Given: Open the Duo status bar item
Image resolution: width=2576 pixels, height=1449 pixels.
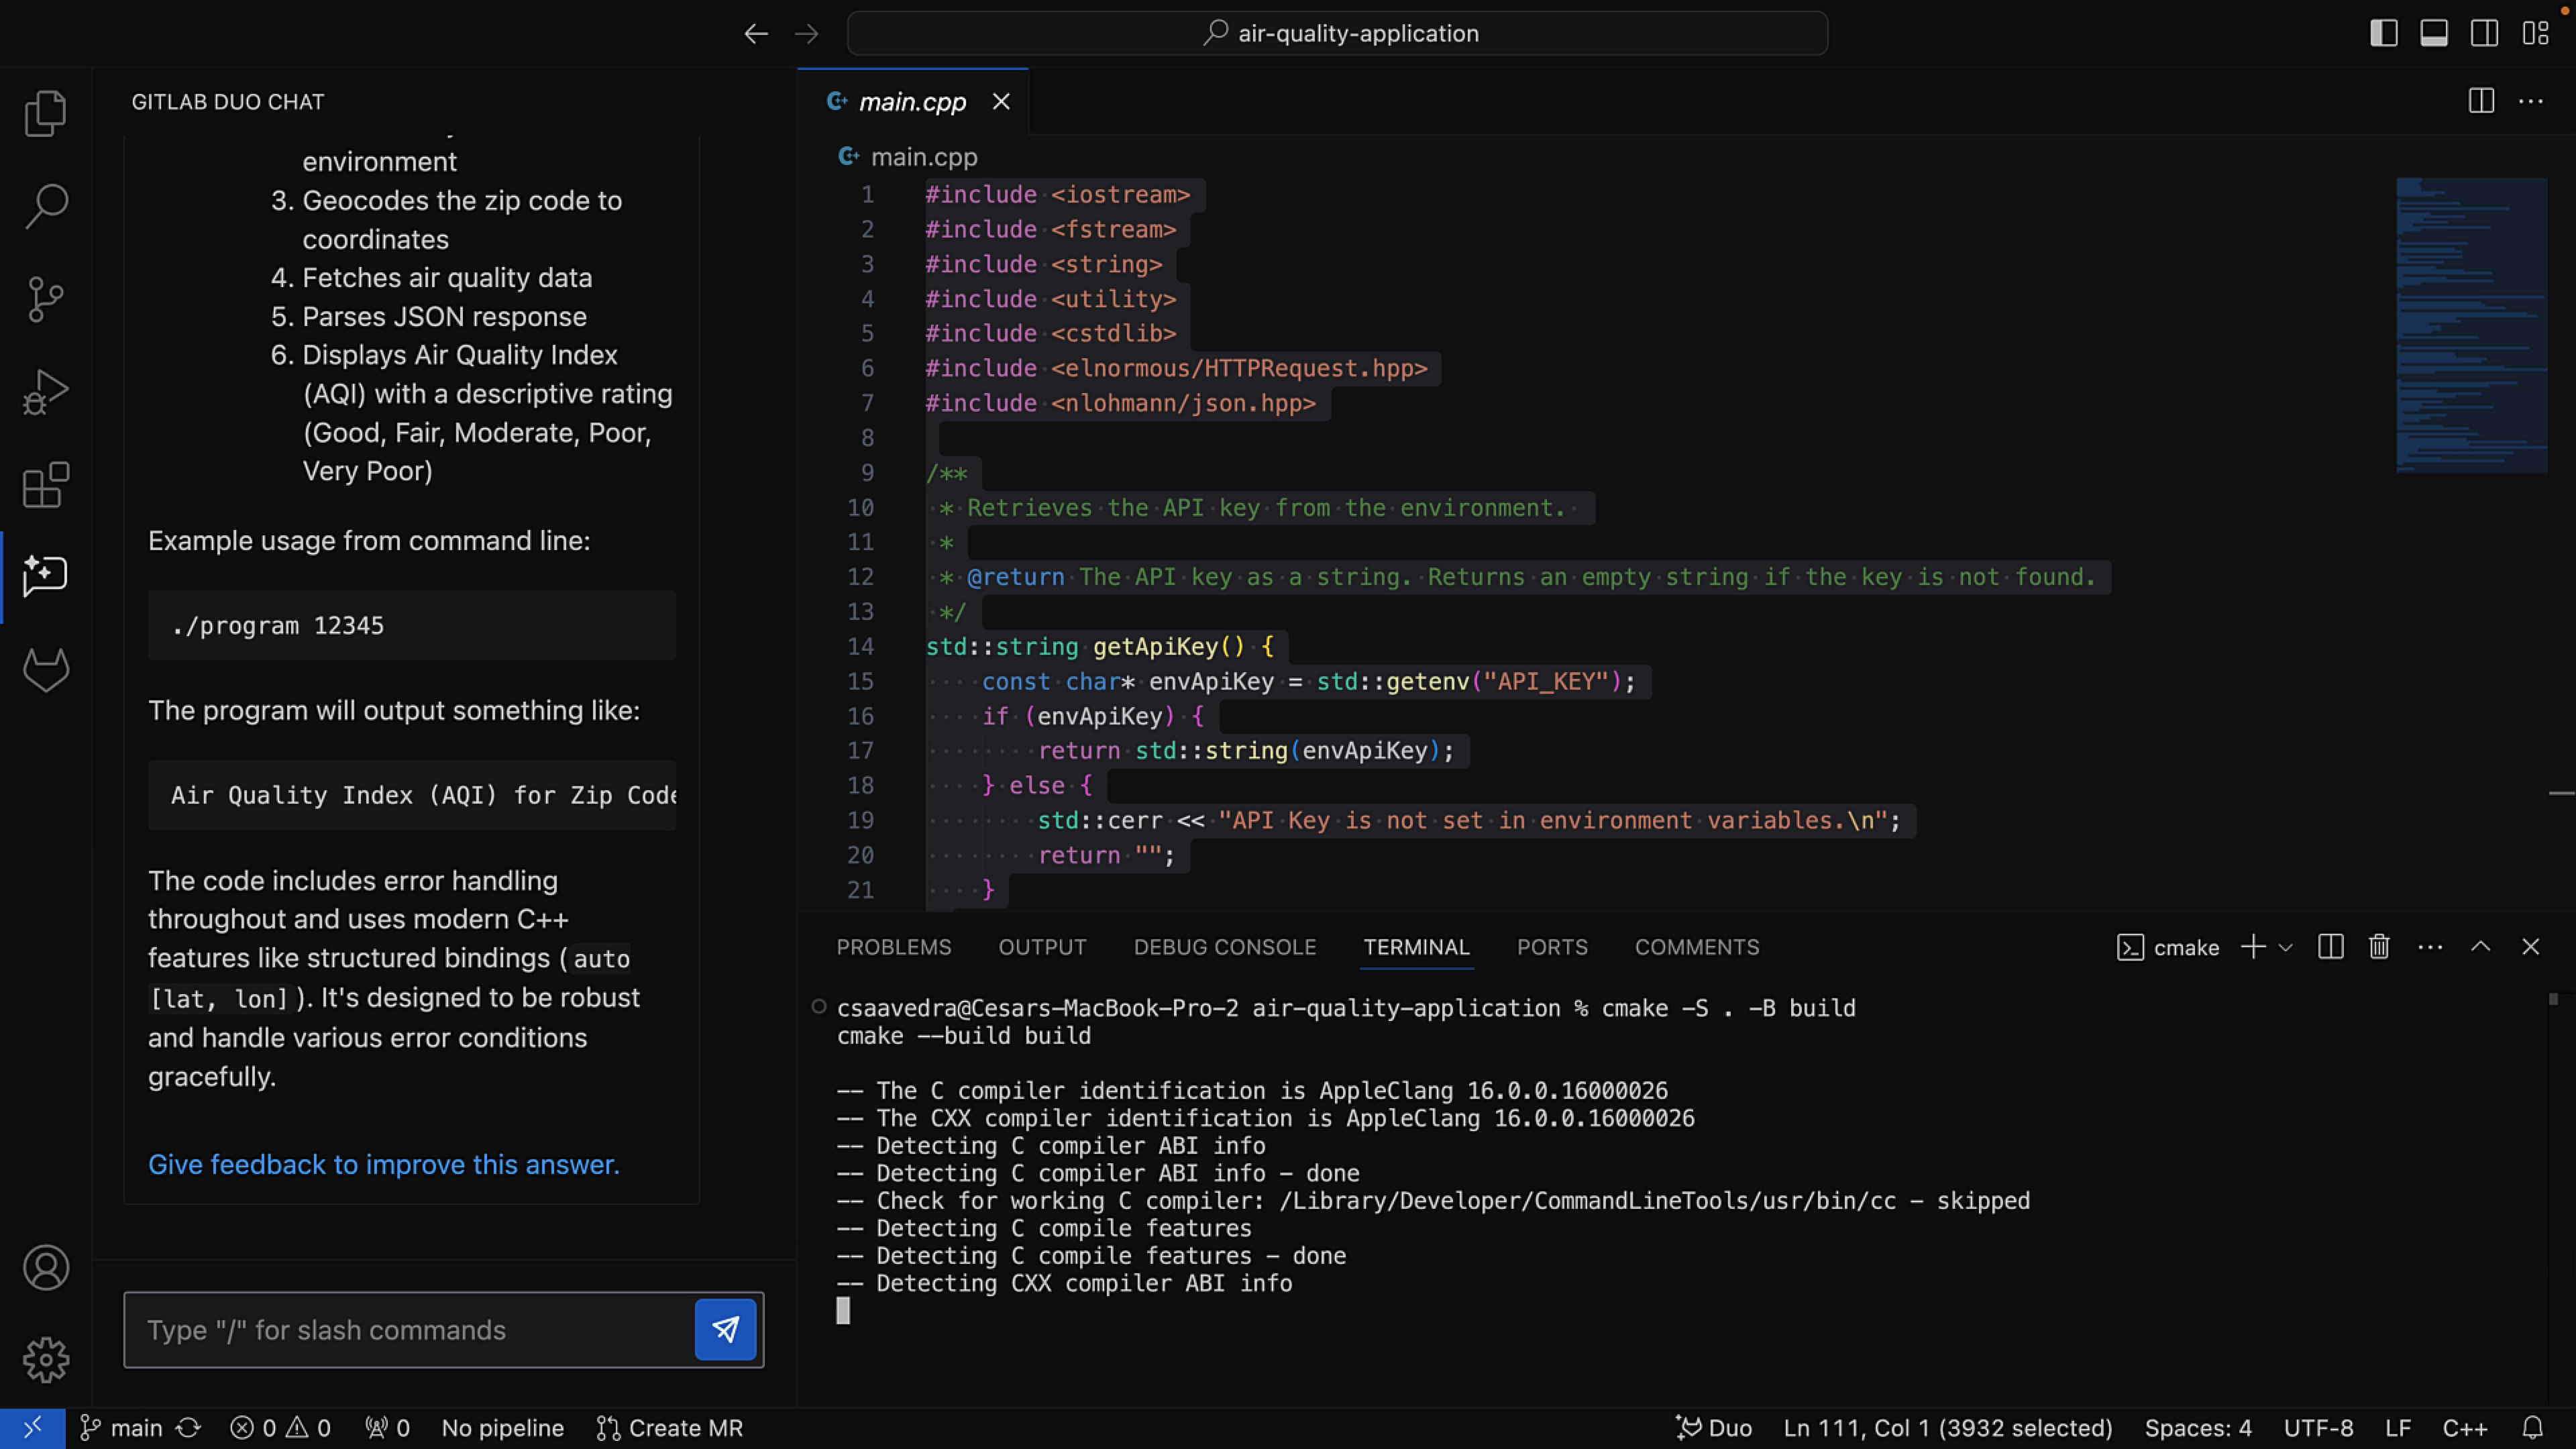Looking at the screenshot, I should pos(1714,1428).
